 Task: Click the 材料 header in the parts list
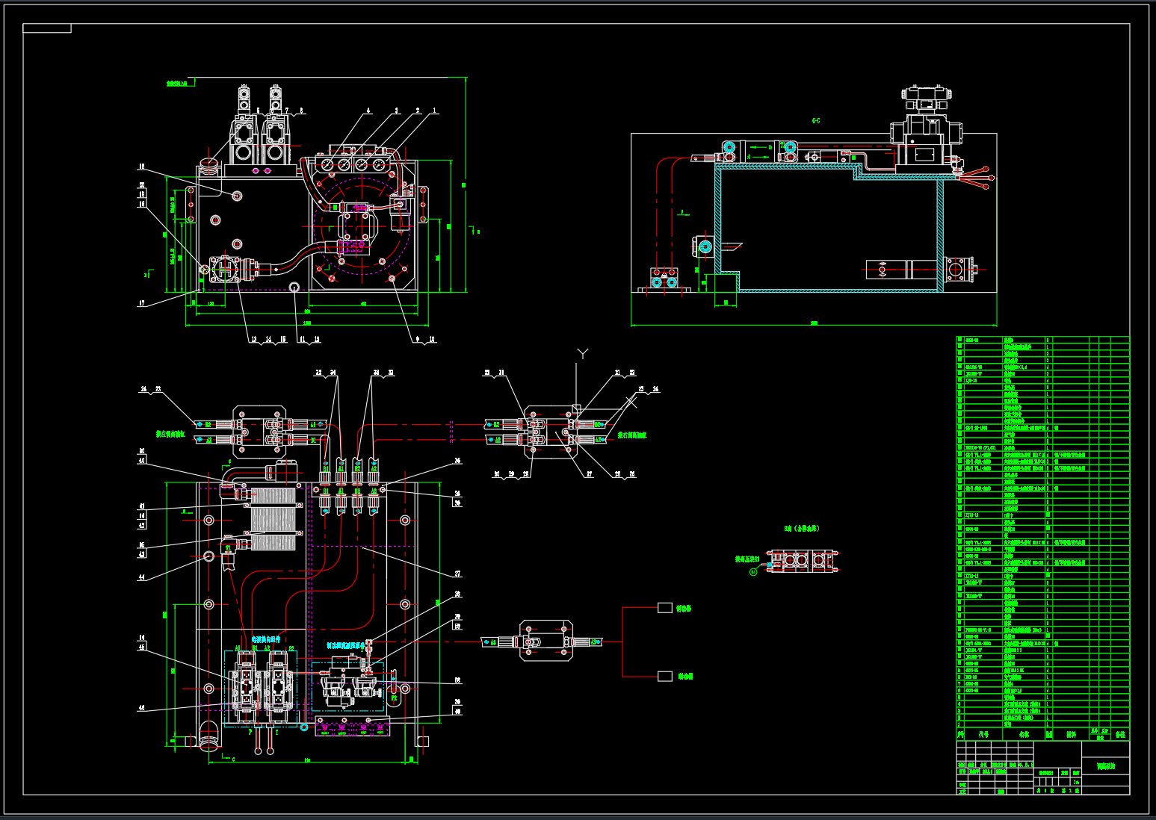coord(1071,734)
